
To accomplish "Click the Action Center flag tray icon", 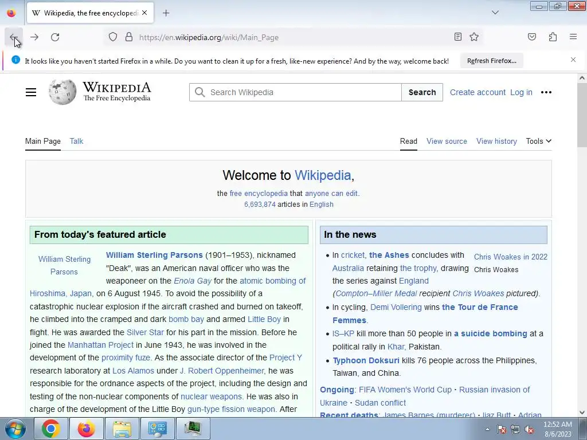I will [x=502, y=429].
